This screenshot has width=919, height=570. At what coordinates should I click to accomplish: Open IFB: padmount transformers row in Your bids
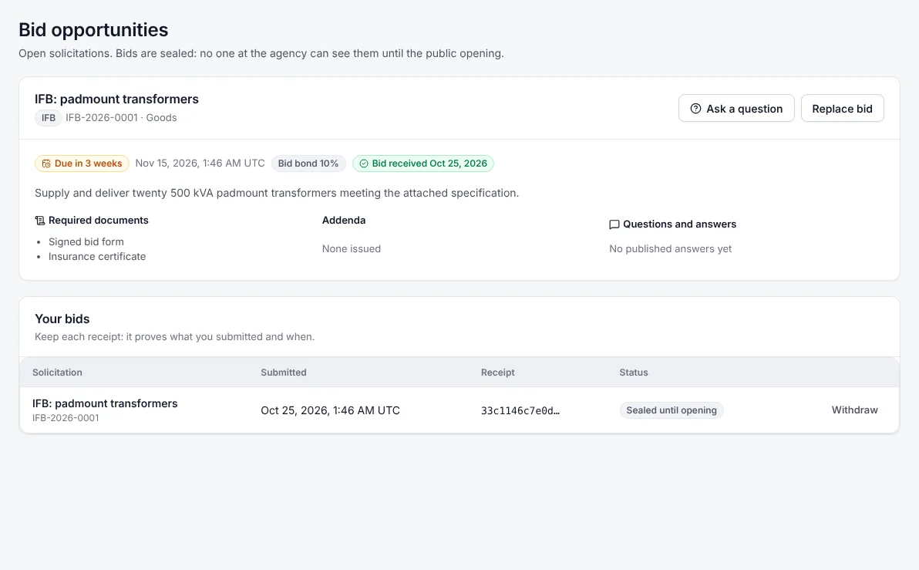coord(459,410)
